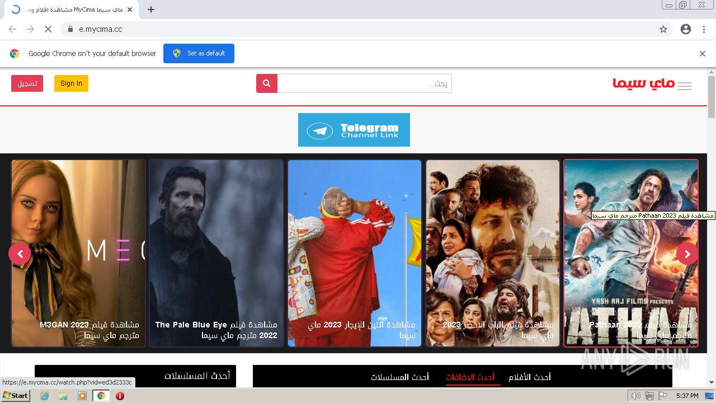Viewport: 716px width, 403px height.
Task: Open الباب الاخضر 2023 movie poster
Action: pos(493,254)
